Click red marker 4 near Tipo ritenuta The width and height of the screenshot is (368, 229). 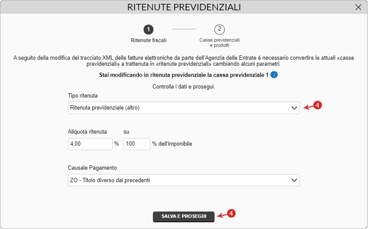[317, 105]
